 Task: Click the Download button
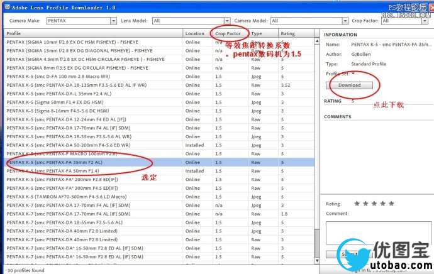[x=349, y=85]
